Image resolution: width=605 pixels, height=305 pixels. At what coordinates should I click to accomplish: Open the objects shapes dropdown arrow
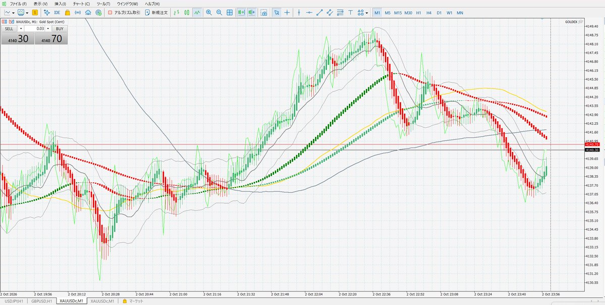tap(366, 13)
